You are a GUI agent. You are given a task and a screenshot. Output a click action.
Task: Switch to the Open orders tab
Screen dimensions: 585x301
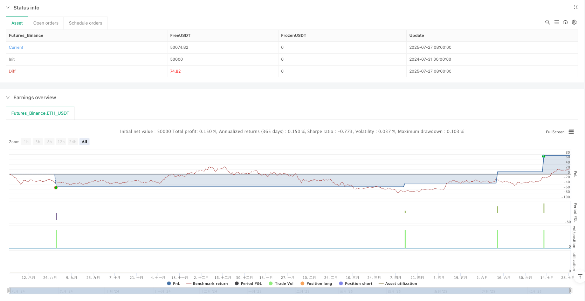46,23
